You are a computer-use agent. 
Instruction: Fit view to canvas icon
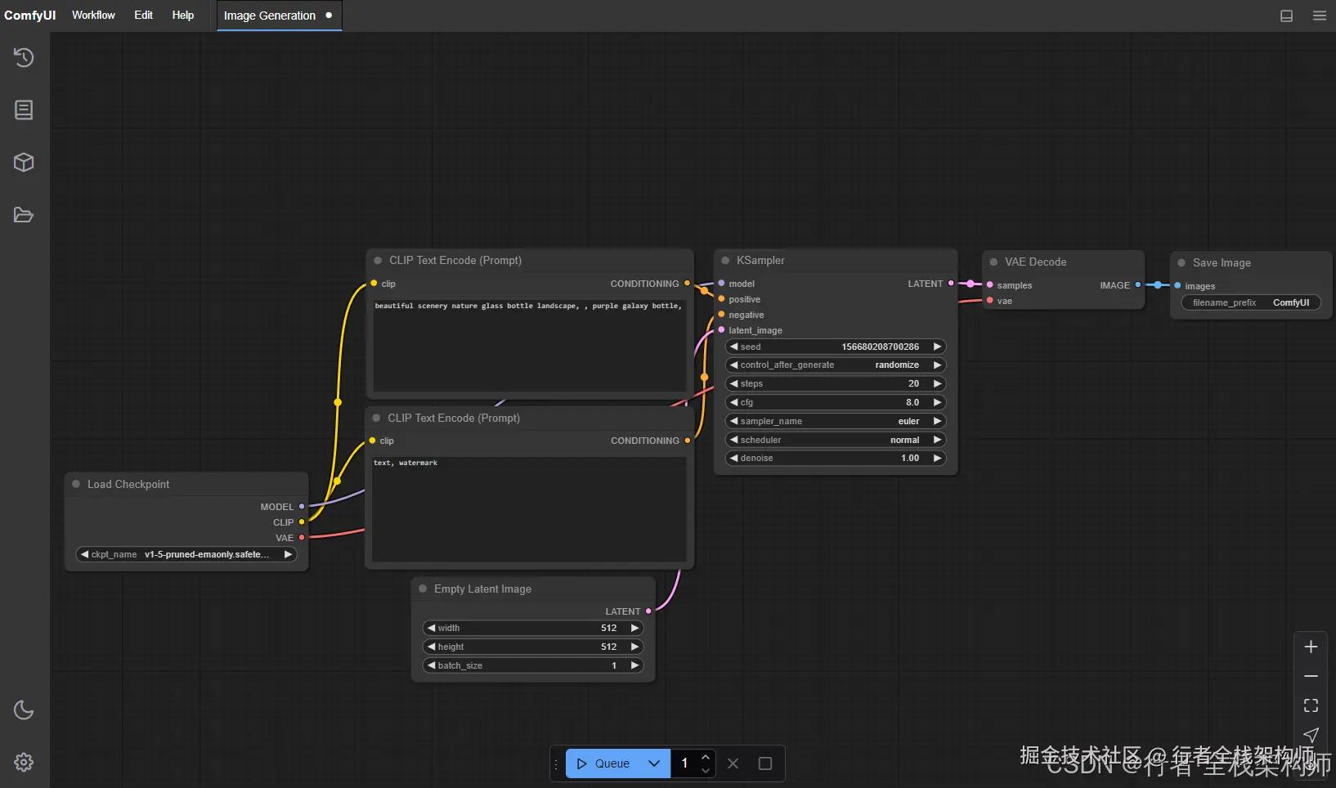pyautogui.click(x=1311, y=705)
